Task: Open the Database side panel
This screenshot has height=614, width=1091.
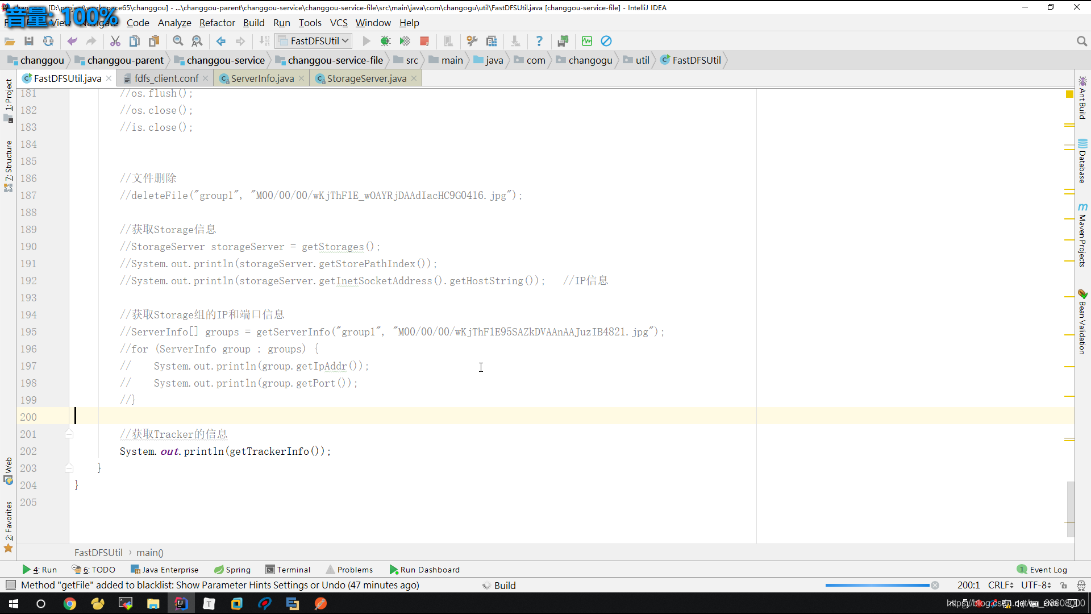Action: click(x=1082, y=161)
